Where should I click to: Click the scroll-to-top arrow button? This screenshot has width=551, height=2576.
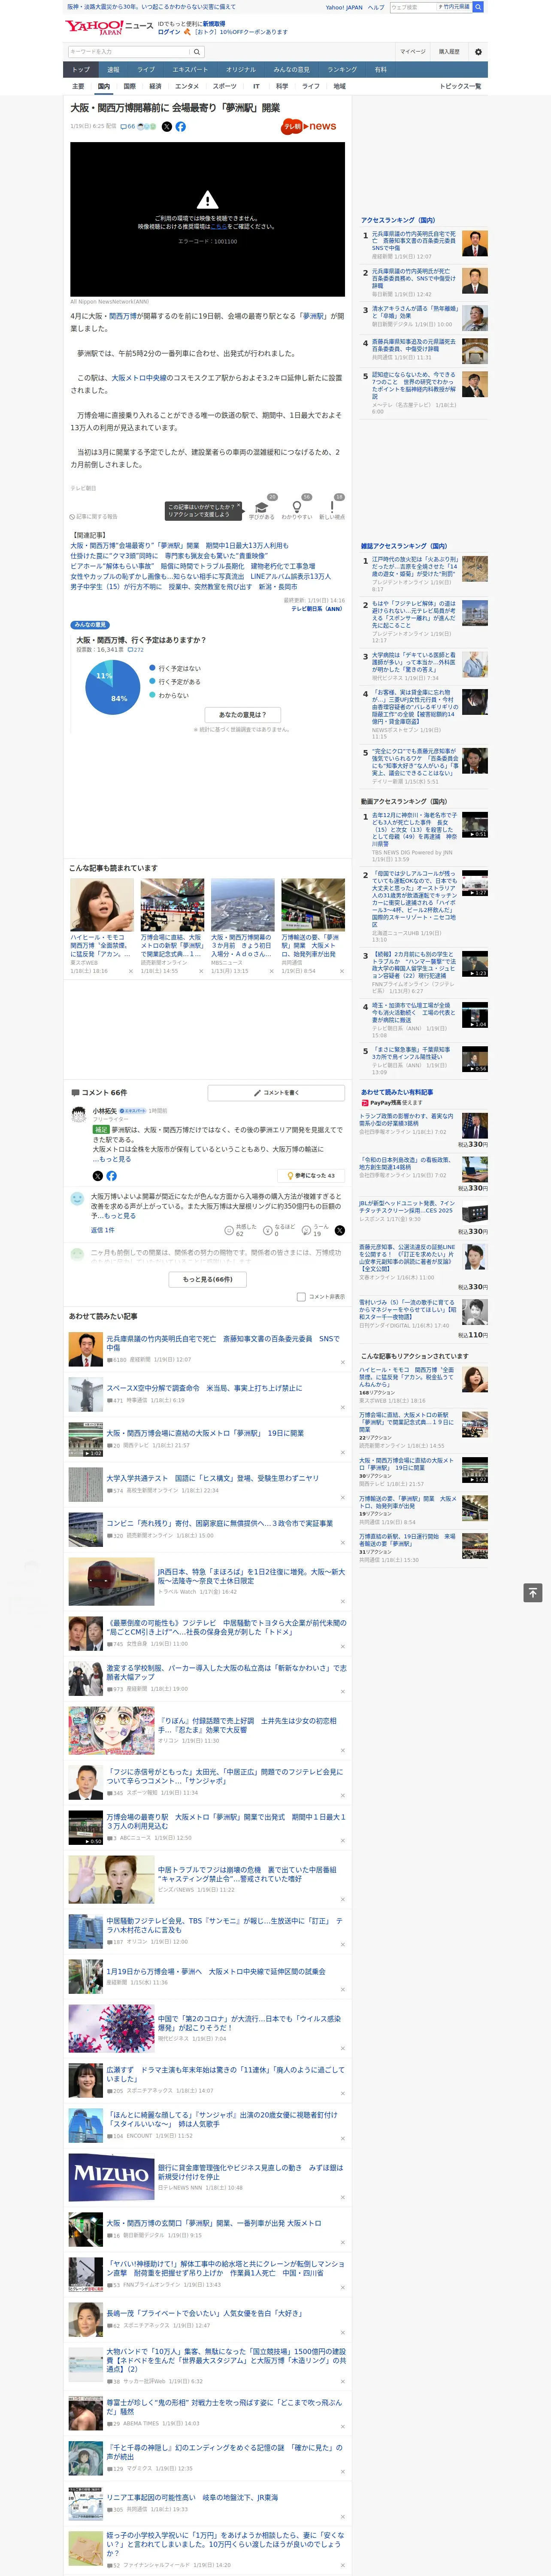point(532,1593)
